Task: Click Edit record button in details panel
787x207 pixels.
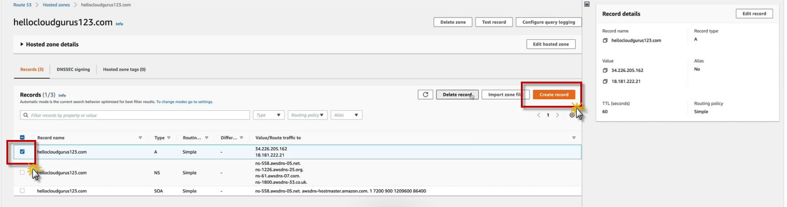Action: click(754, 14)
